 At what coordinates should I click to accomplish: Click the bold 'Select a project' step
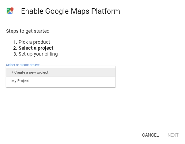click(x=36, y=48)
